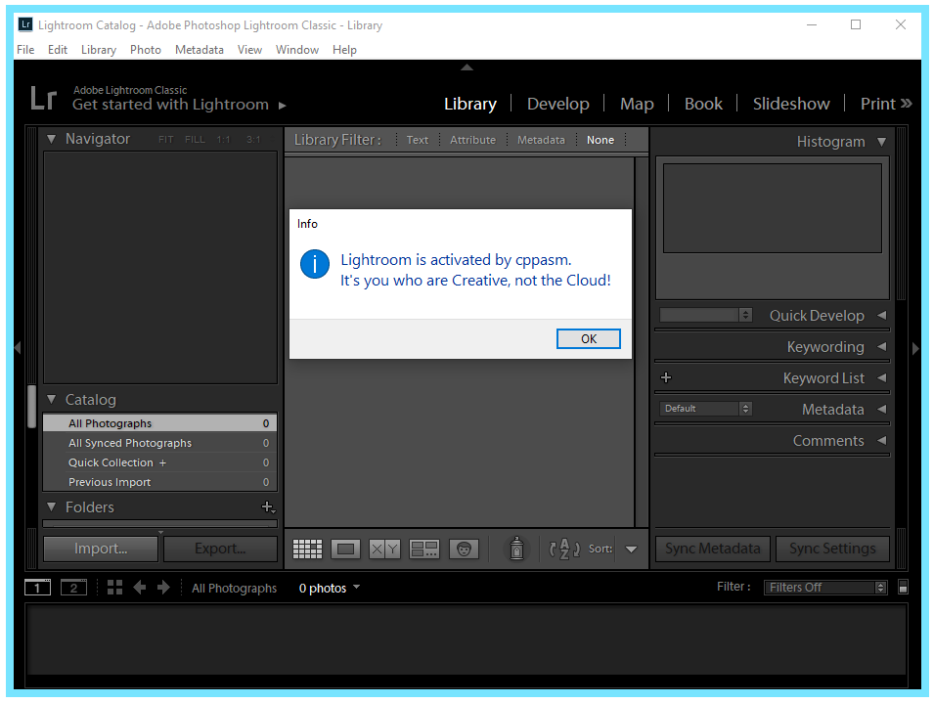Switch to Loupe view icon
This screenshot has width=934, height=703.
[345, 549]
